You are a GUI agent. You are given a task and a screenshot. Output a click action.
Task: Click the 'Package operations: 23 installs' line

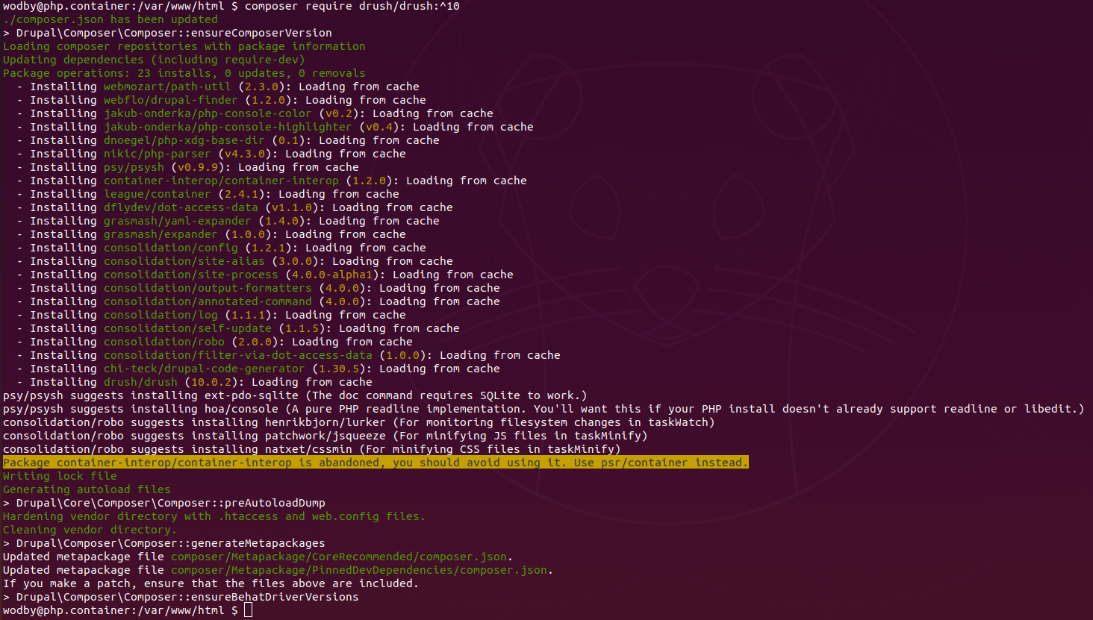(184, 73)
